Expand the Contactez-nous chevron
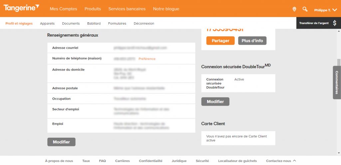341x165 pixels. 294,161
